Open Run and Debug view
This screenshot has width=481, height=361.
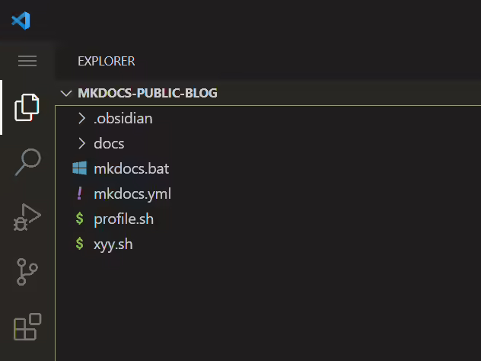click(x=27, y=217)
